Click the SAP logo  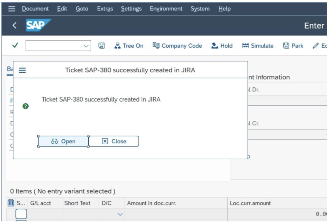tap(39, 25)
